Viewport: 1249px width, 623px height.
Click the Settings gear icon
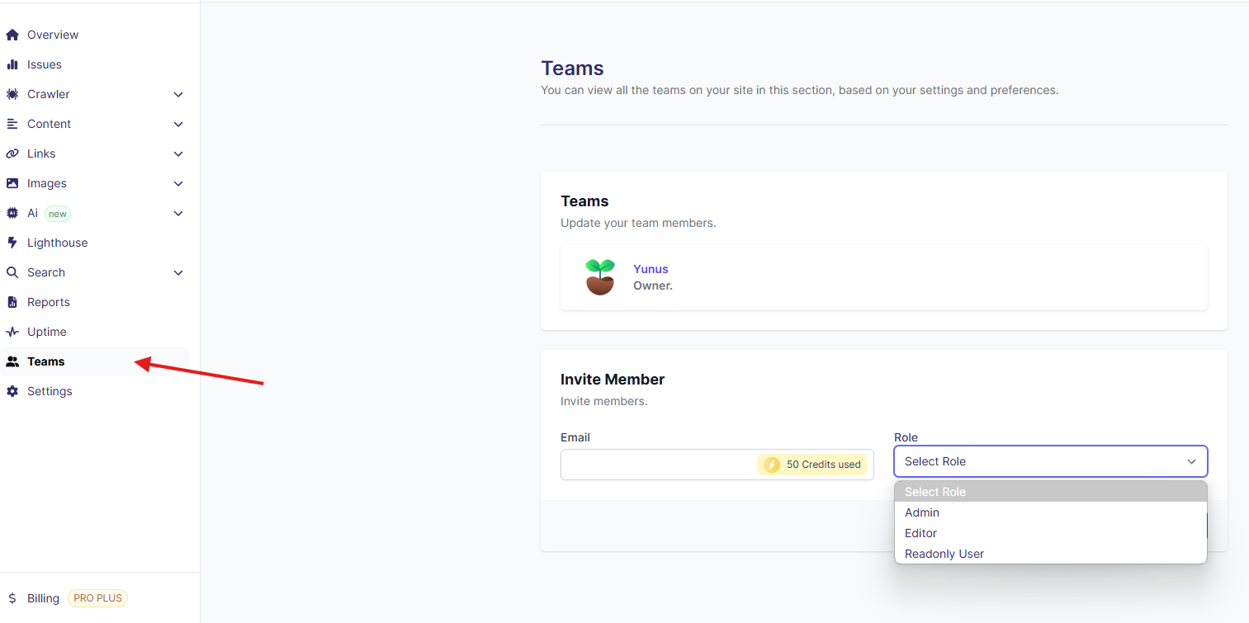tap(12, 391)
